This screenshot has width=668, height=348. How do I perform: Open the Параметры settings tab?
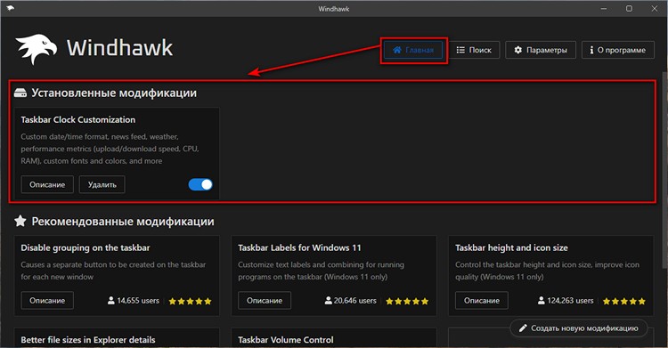[x=541, y=50]
